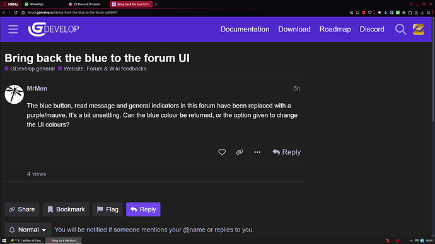Screen dimensions: 435x244
Task: Go forward in browser history
Action: point(9,13)
